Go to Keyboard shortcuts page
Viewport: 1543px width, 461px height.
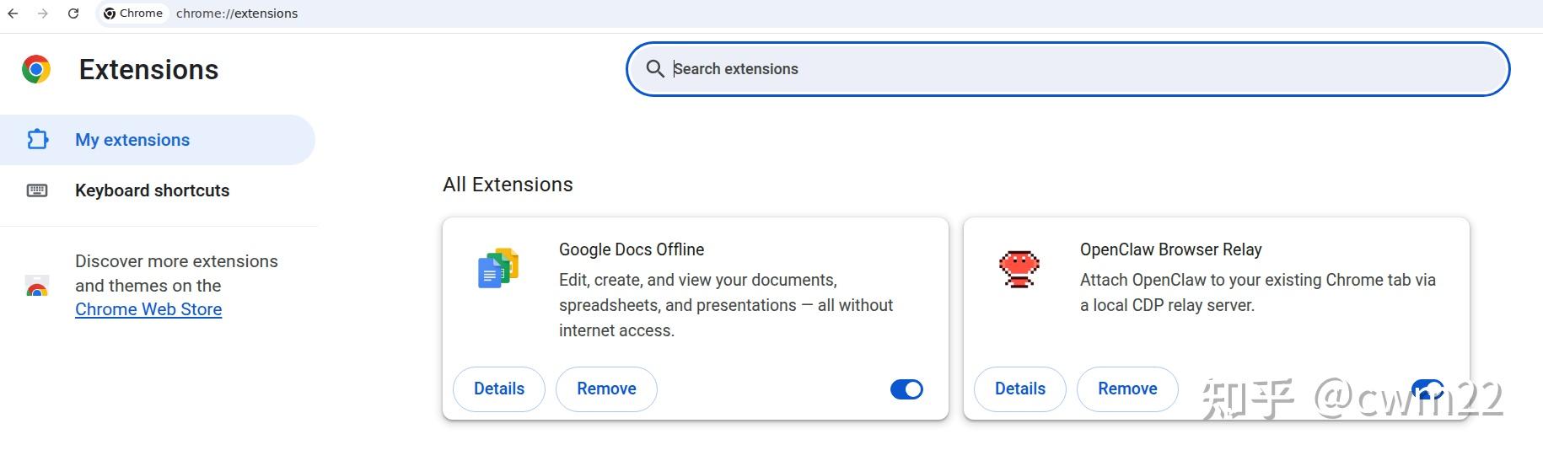(x=152, y=190)
